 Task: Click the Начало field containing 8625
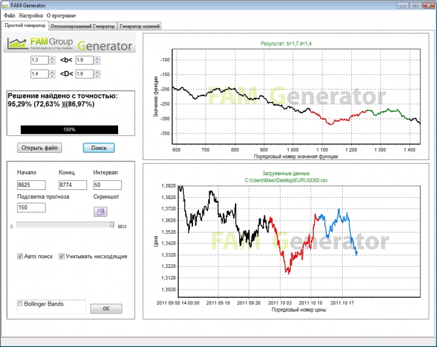[x=31, y=185]
